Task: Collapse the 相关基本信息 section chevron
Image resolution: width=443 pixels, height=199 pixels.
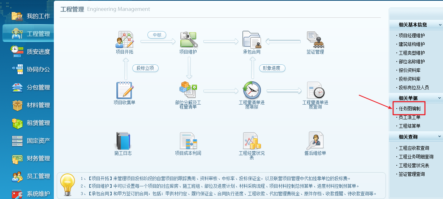Action: click(440, 25)
